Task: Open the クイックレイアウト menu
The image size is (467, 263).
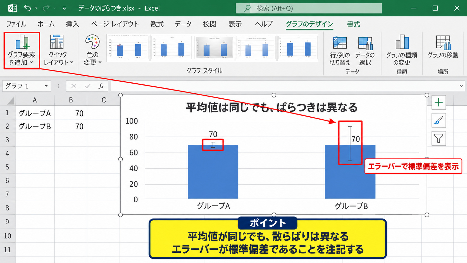Action: click(58, 50)
